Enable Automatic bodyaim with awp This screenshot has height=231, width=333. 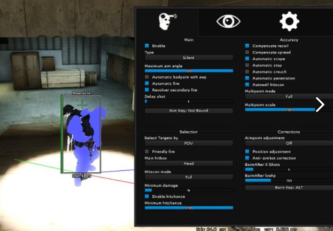[147, 77]
